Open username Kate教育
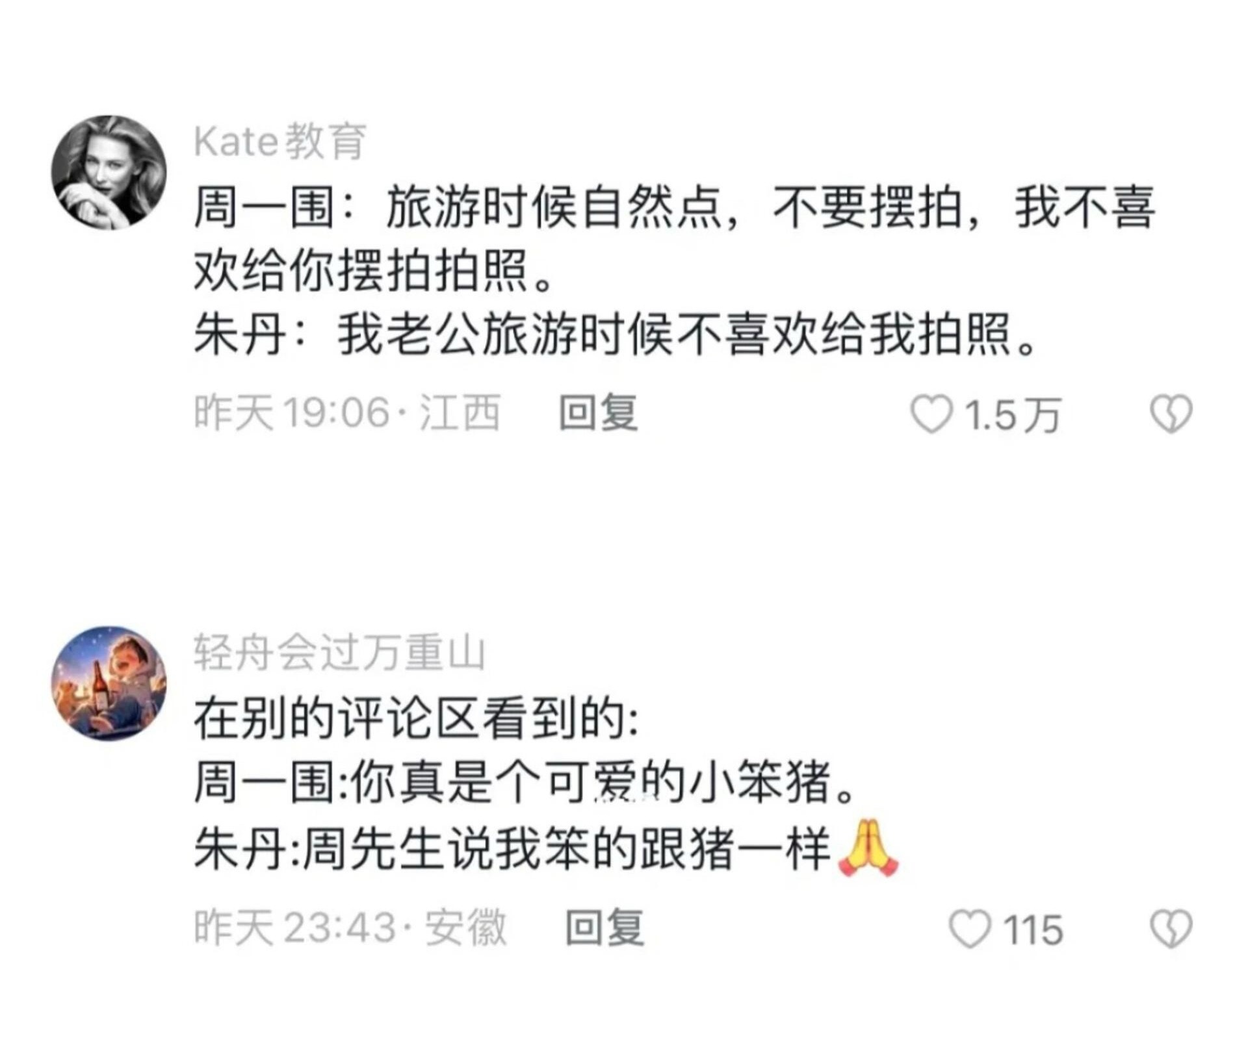 281,141
